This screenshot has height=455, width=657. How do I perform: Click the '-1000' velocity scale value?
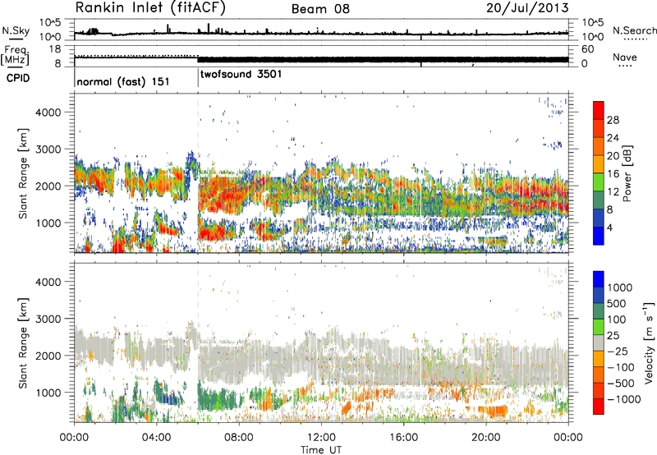click(623, 399)
